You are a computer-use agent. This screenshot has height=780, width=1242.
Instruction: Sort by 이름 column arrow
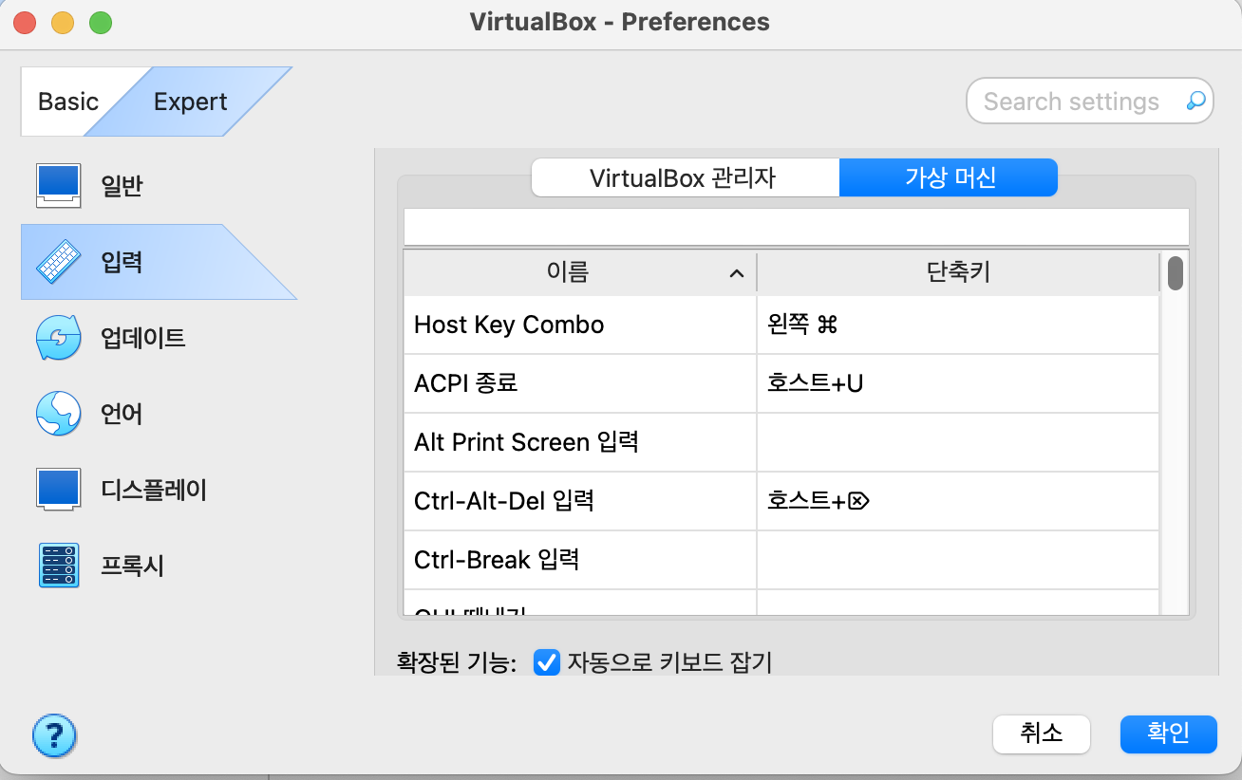(x=736, y=273)
